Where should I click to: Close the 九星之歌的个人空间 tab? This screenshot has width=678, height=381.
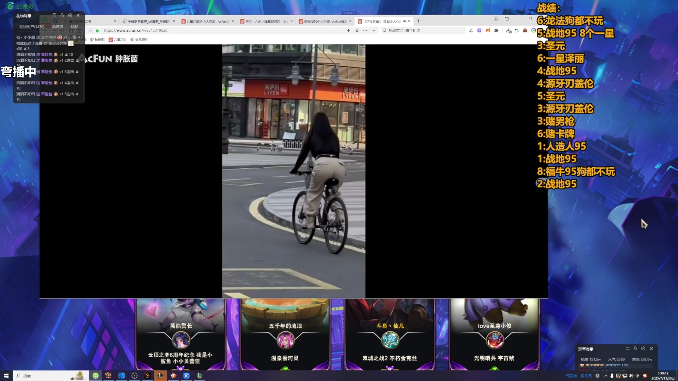click(233, 22)
